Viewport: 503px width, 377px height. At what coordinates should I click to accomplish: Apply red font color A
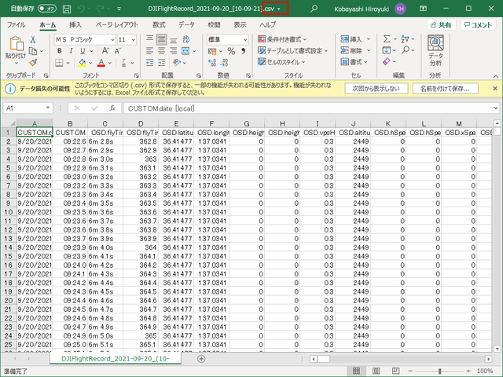coord(101,63)
